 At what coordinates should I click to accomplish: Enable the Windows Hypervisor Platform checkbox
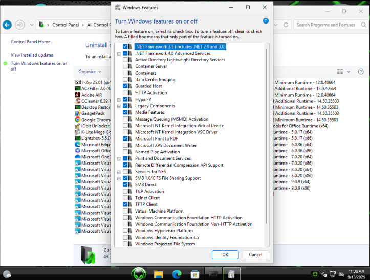click(x=125, y=231)
